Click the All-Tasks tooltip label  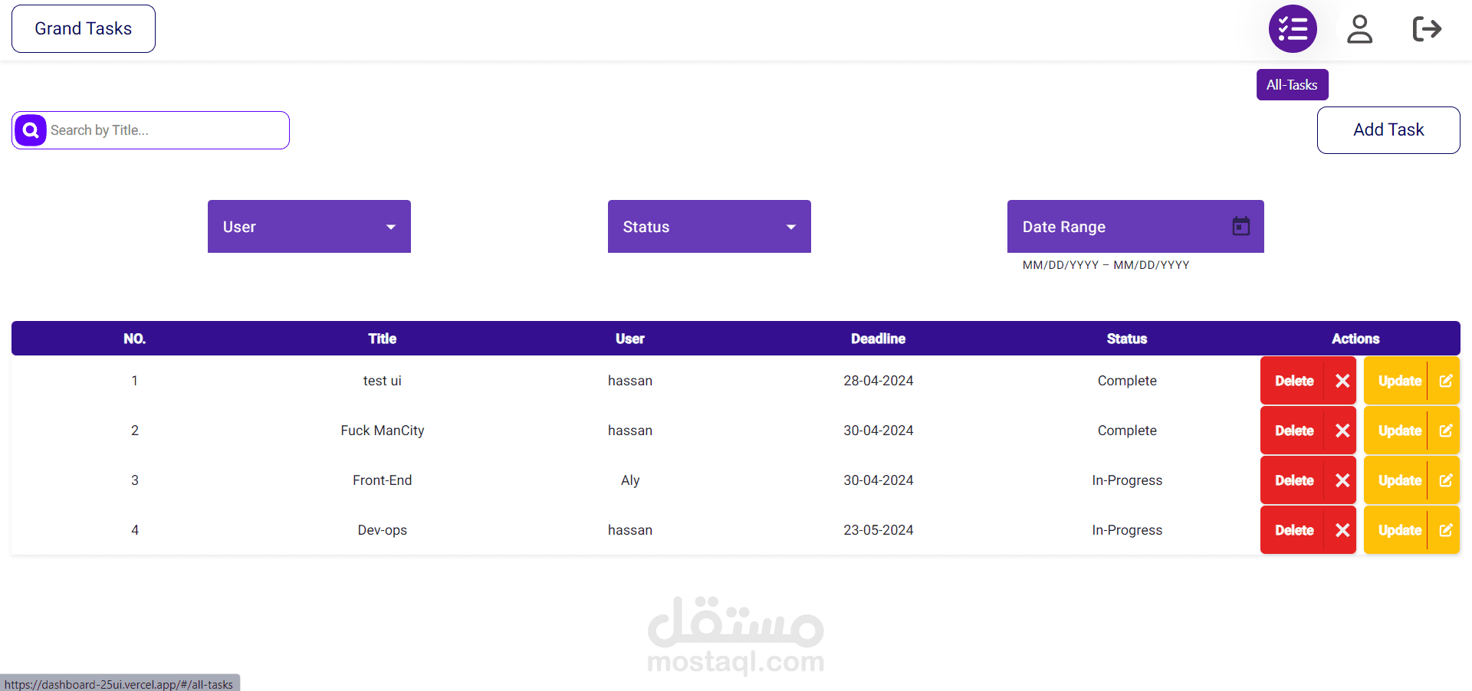click(1292, 85)
